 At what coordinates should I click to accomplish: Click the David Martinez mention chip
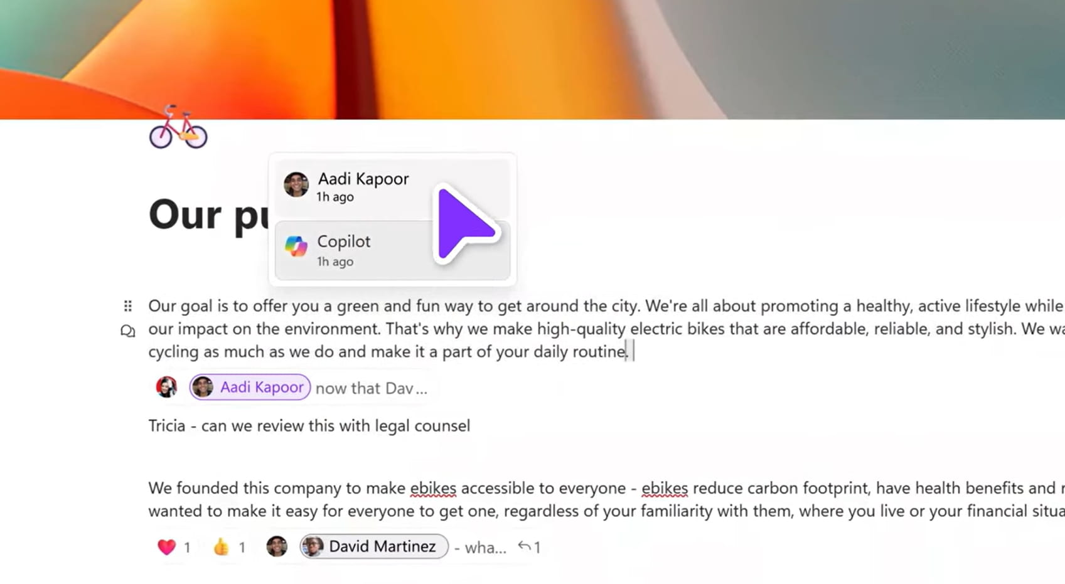pos(374,546)
